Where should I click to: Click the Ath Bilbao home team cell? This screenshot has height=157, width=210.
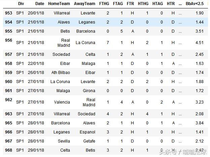pyautogui.click(x=61, y=73)
